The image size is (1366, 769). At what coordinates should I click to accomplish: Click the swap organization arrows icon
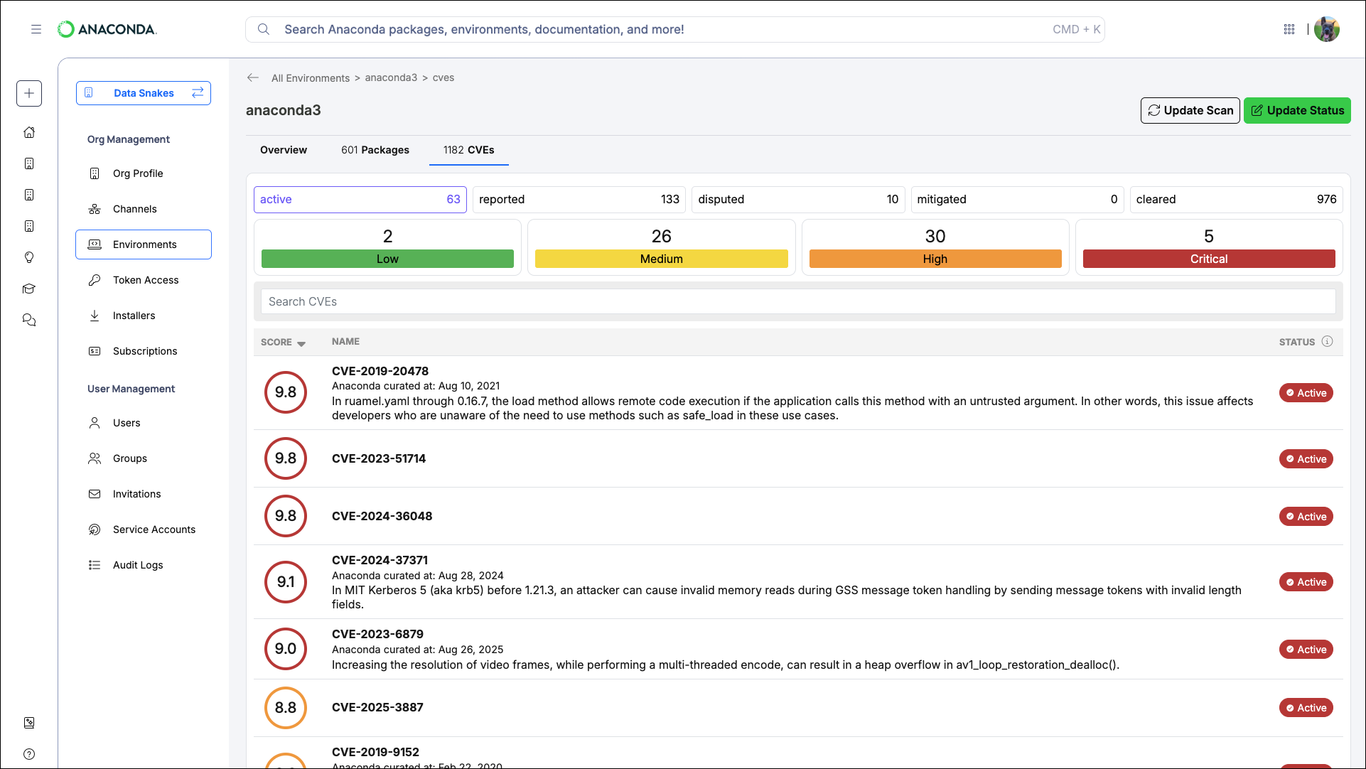(198, 92)
